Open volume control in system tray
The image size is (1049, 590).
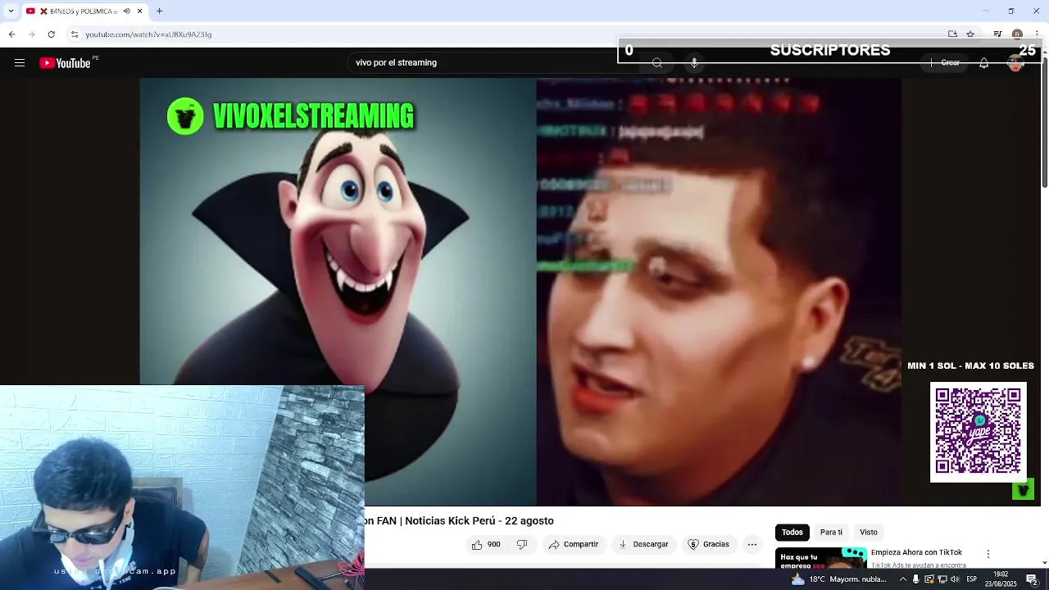click(x=954, y=579)
